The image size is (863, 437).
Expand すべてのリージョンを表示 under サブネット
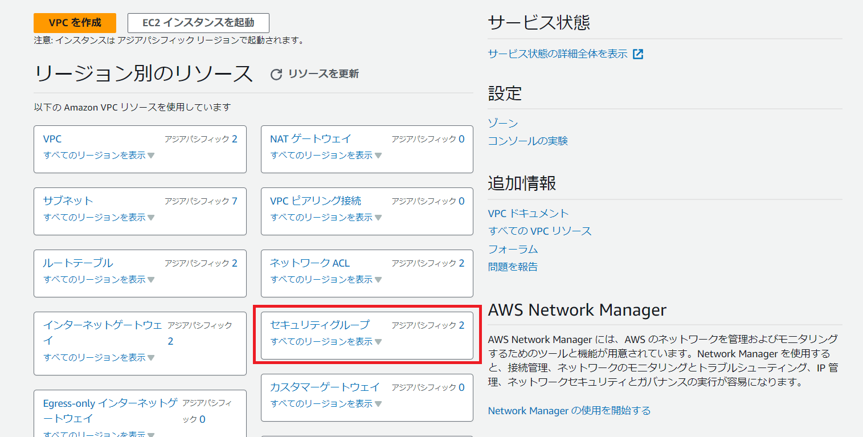point(99,217)
